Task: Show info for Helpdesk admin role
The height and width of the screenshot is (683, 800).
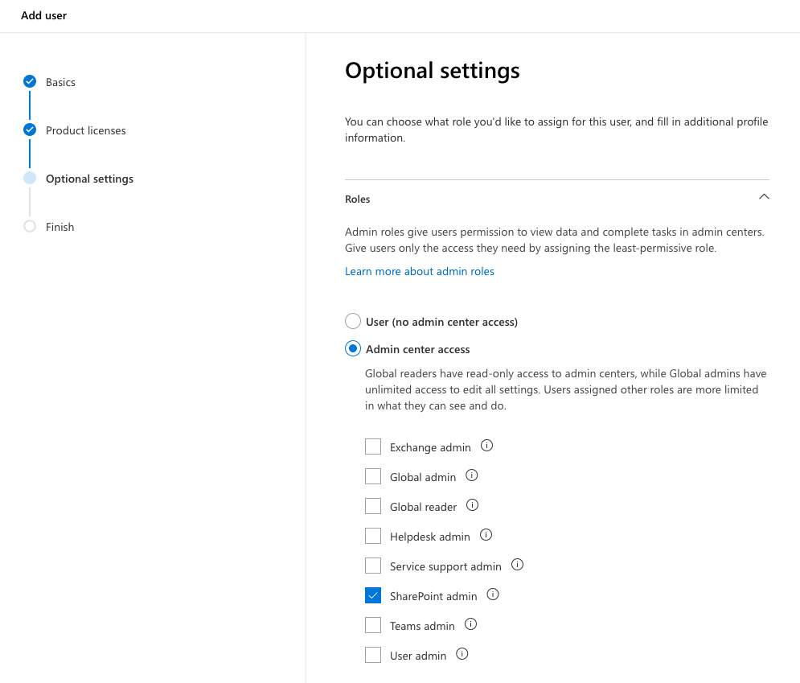Action: (x=486, y=534)
